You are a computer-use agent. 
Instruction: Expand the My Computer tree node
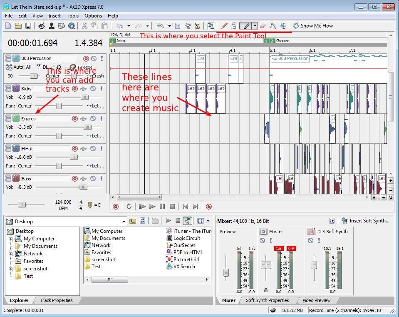tap(11, 239)
